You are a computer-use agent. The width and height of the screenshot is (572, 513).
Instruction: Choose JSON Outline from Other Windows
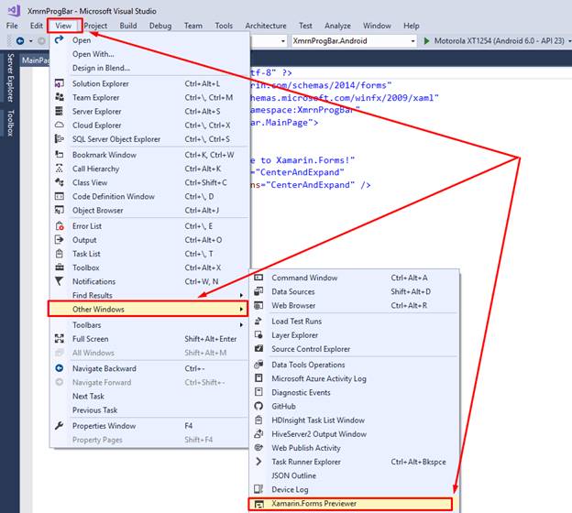tap(293, 475)
